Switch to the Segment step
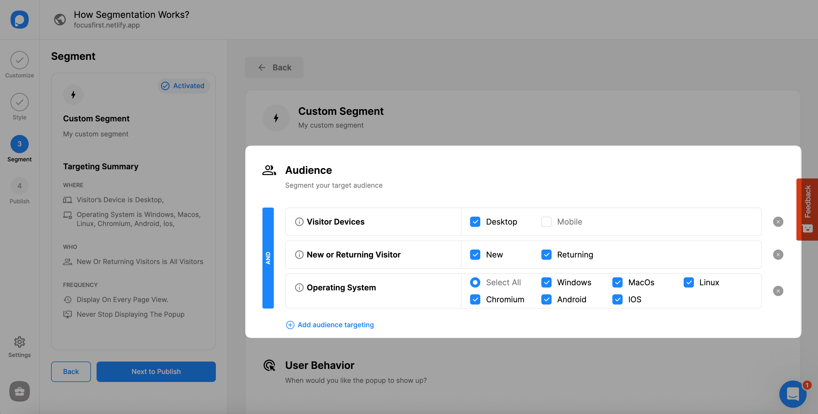The height and width of the screenshot is (414, 818). pyautogui.click(x=19, y=148)
